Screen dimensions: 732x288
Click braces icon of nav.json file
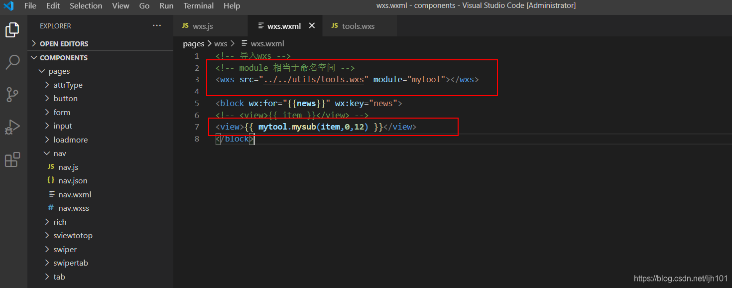pyautogui.click(x=51, y=180)
